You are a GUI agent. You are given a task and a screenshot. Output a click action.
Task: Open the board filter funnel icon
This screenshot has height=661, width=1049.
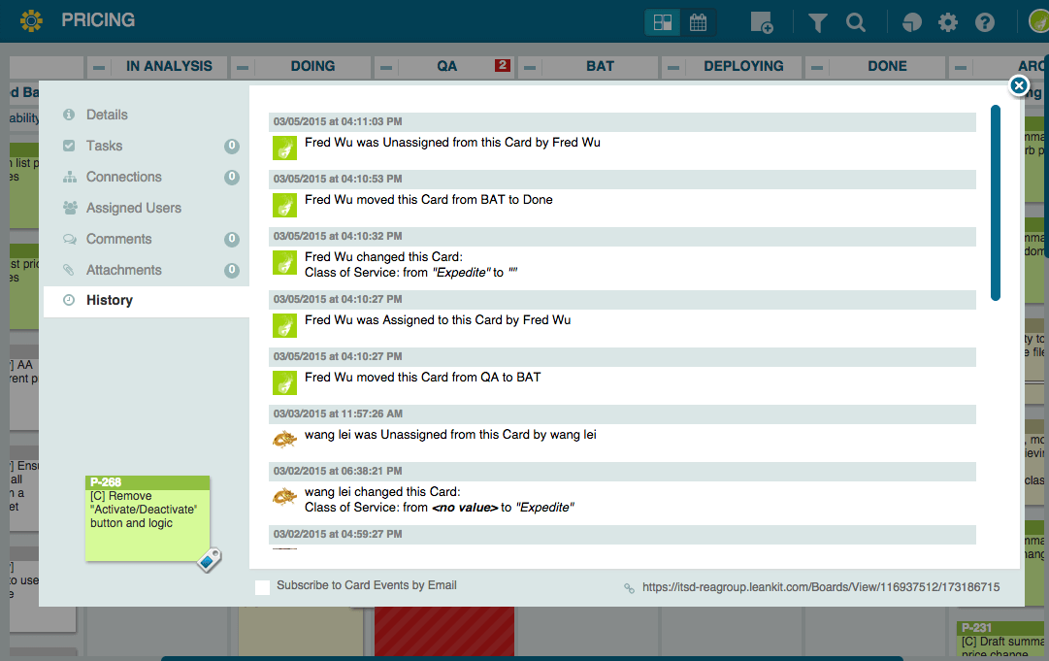818,22
